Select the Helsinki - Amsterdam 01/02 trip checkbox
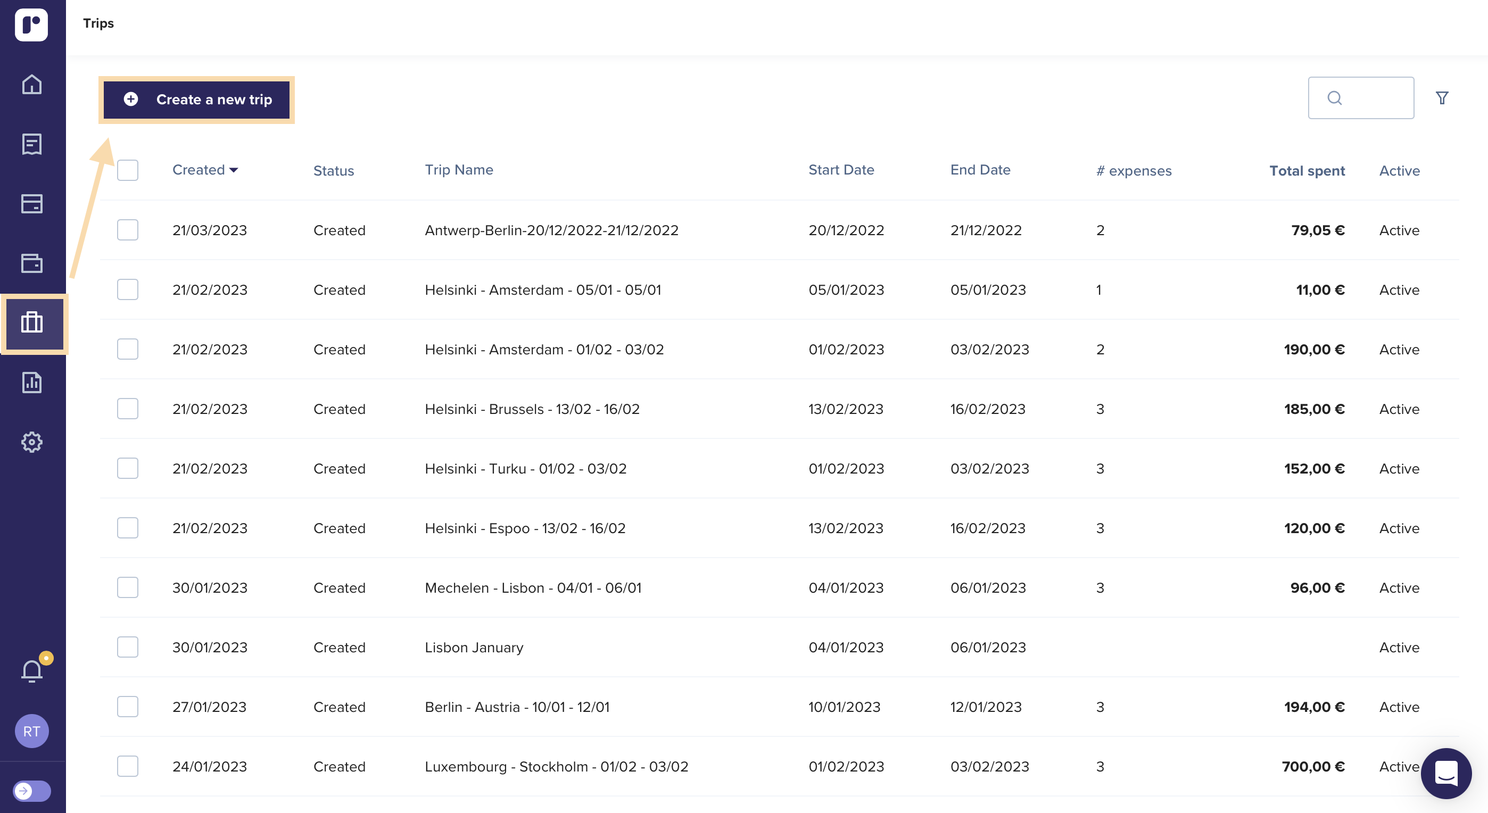Image resolution: width=1488 pixels, height=813 pixels. pos(128,349)
